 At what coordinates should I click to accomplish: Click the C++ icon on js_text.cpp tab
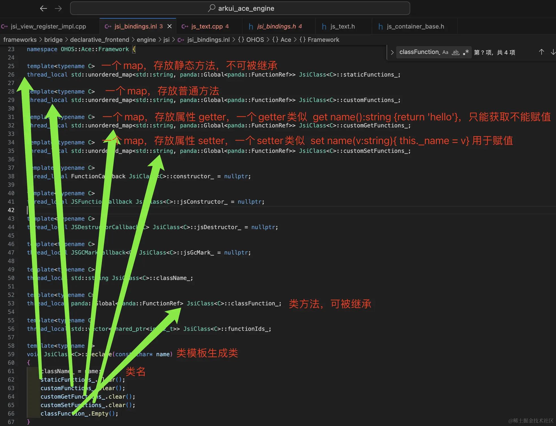(x=185, y=27)
